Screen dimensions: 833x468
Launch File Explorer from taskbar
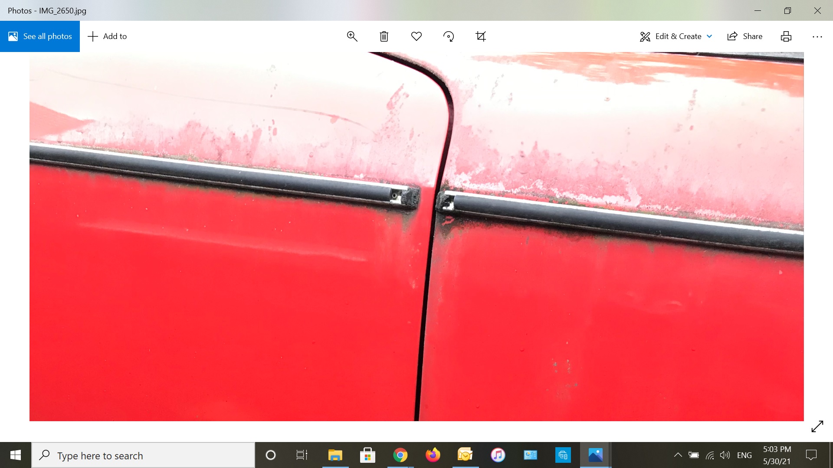coord(335,455)
